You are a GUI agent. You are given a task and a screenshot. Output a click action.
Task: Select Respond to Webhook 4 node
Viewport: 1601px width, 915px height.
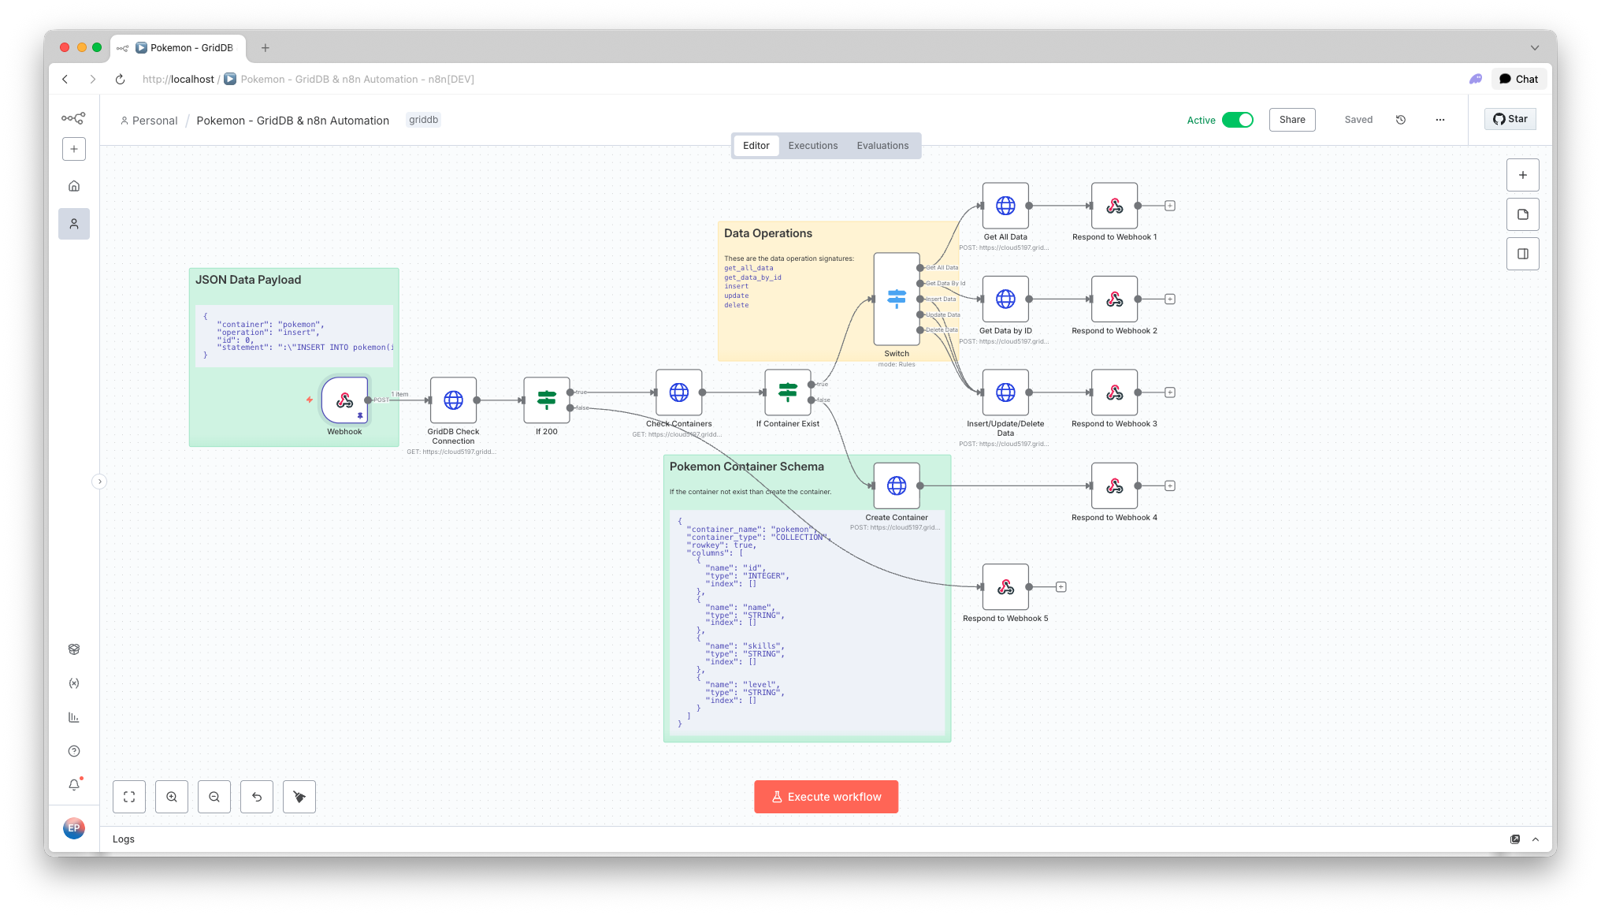(x=1114, y=486)
